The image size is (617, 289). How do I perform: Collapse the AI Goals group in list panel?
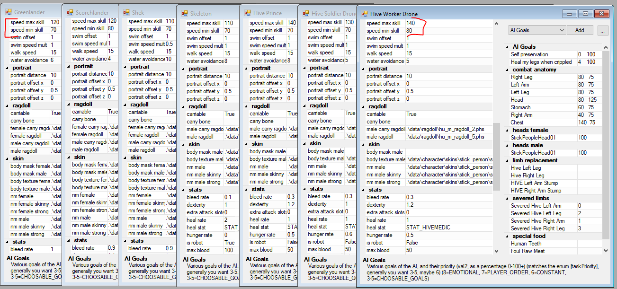click(507, 47)
